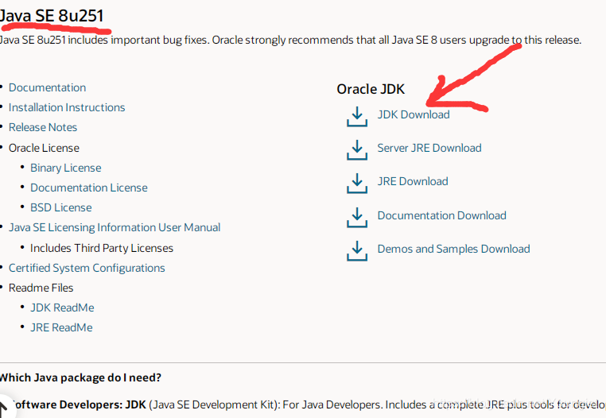Open the JRE ReadMe link
The width and height of the screenshot is (606, 418).
click(61, 327)
